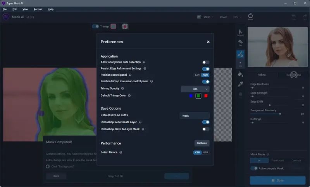Screen dimensions: 310x187
Task: Toggle the Auto-compute Mask switch
Action: click(x=254, y=168)
